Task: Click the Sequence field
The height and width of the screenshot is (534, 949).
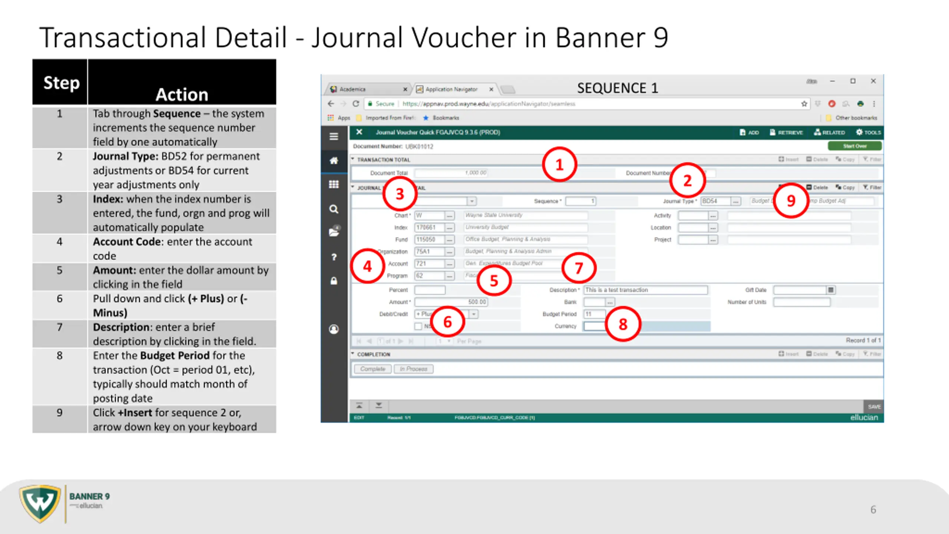Action: coord(581,201)
